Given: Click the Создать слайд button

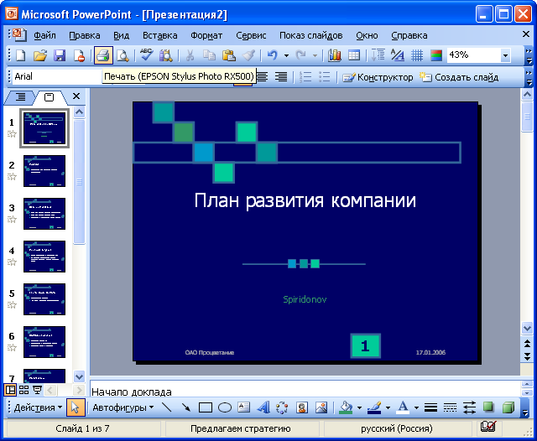Looking at the screenshot, I should (x=459, y=77).
